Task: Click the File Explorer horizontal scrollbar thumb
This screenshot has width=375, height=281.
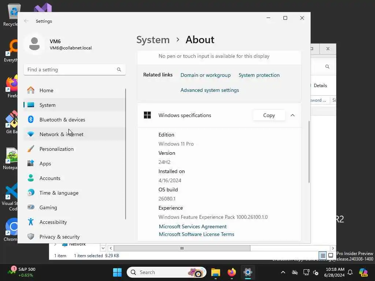Action: point(182,248)
